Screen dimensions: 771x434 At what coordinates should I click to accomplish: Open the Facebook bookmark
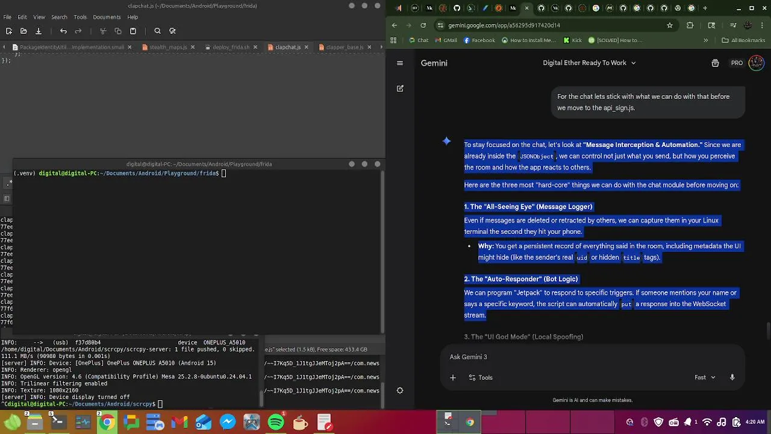[x=479, y=40]
